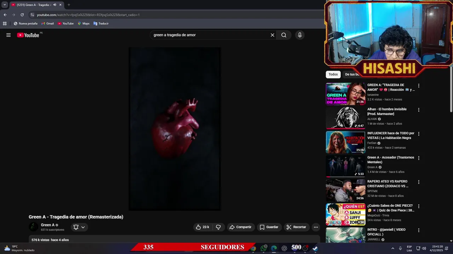Open Alhan El hombre invisible thumbnail

click(x=345, y=118)
